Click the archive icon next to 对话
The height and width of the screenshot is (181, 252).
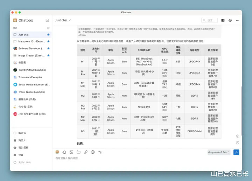pos(48,28)
